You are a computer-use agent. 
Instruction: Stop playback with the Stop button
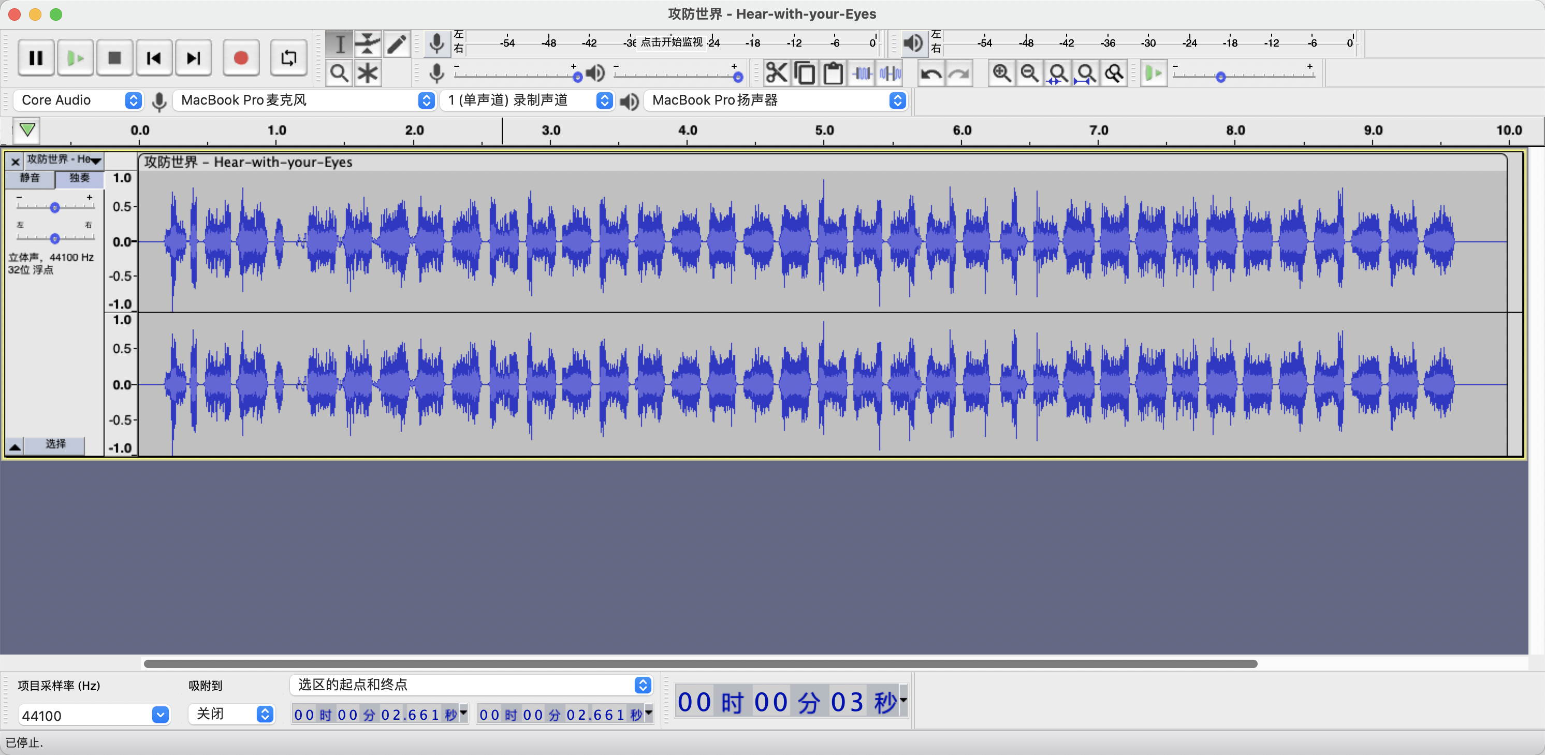pyautogui.click(x=114, y=58)
